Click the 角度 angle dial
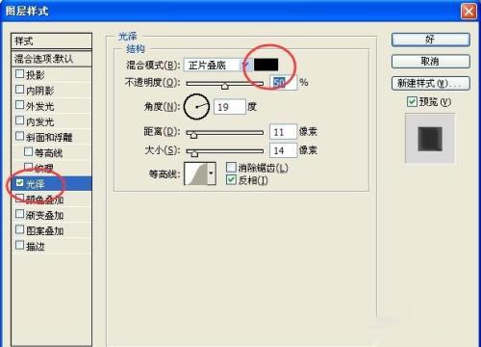The image size is (481, 347). (x=196, y=107)
